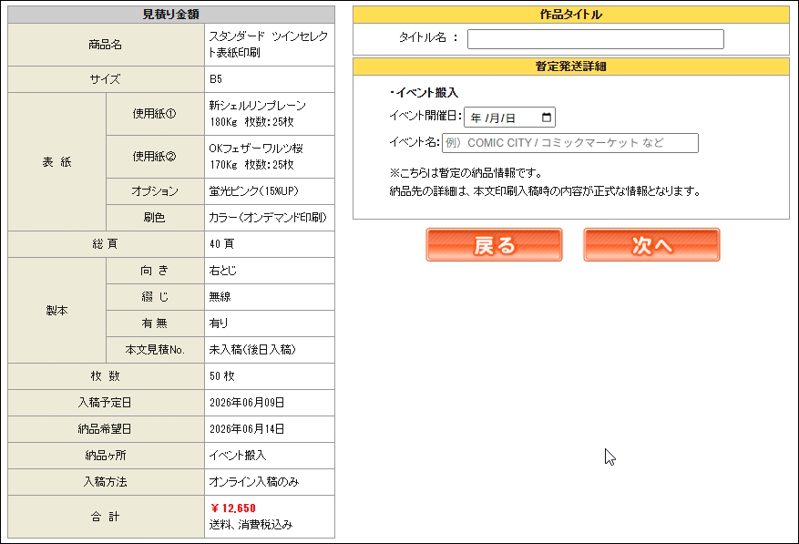The height and width of the screenshot is (544, 799).
Task: Click the 枚 数 row label
Action: pos(106,376)
